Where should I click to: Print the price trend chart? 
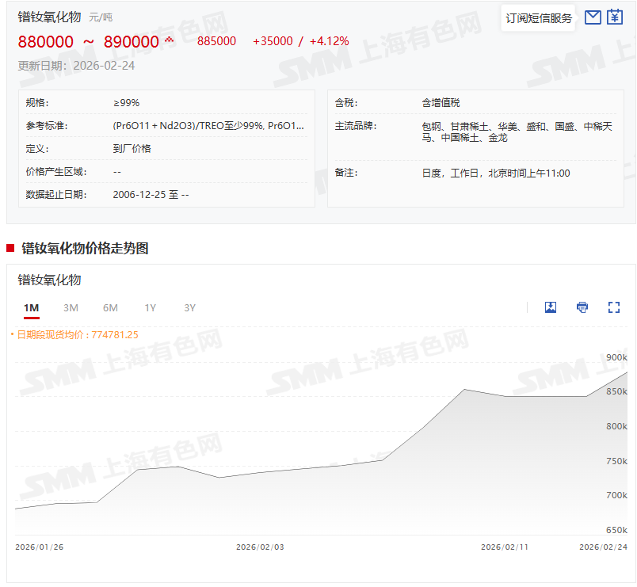pyautogui.click(x=582, y=307)
